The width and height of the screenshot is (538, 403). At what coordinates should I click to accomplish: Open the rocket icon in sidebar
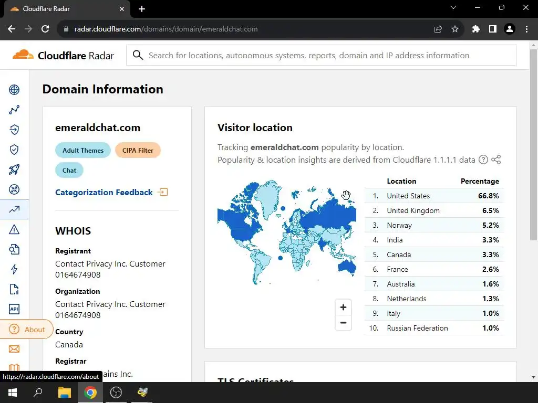(x=14, y=169)
